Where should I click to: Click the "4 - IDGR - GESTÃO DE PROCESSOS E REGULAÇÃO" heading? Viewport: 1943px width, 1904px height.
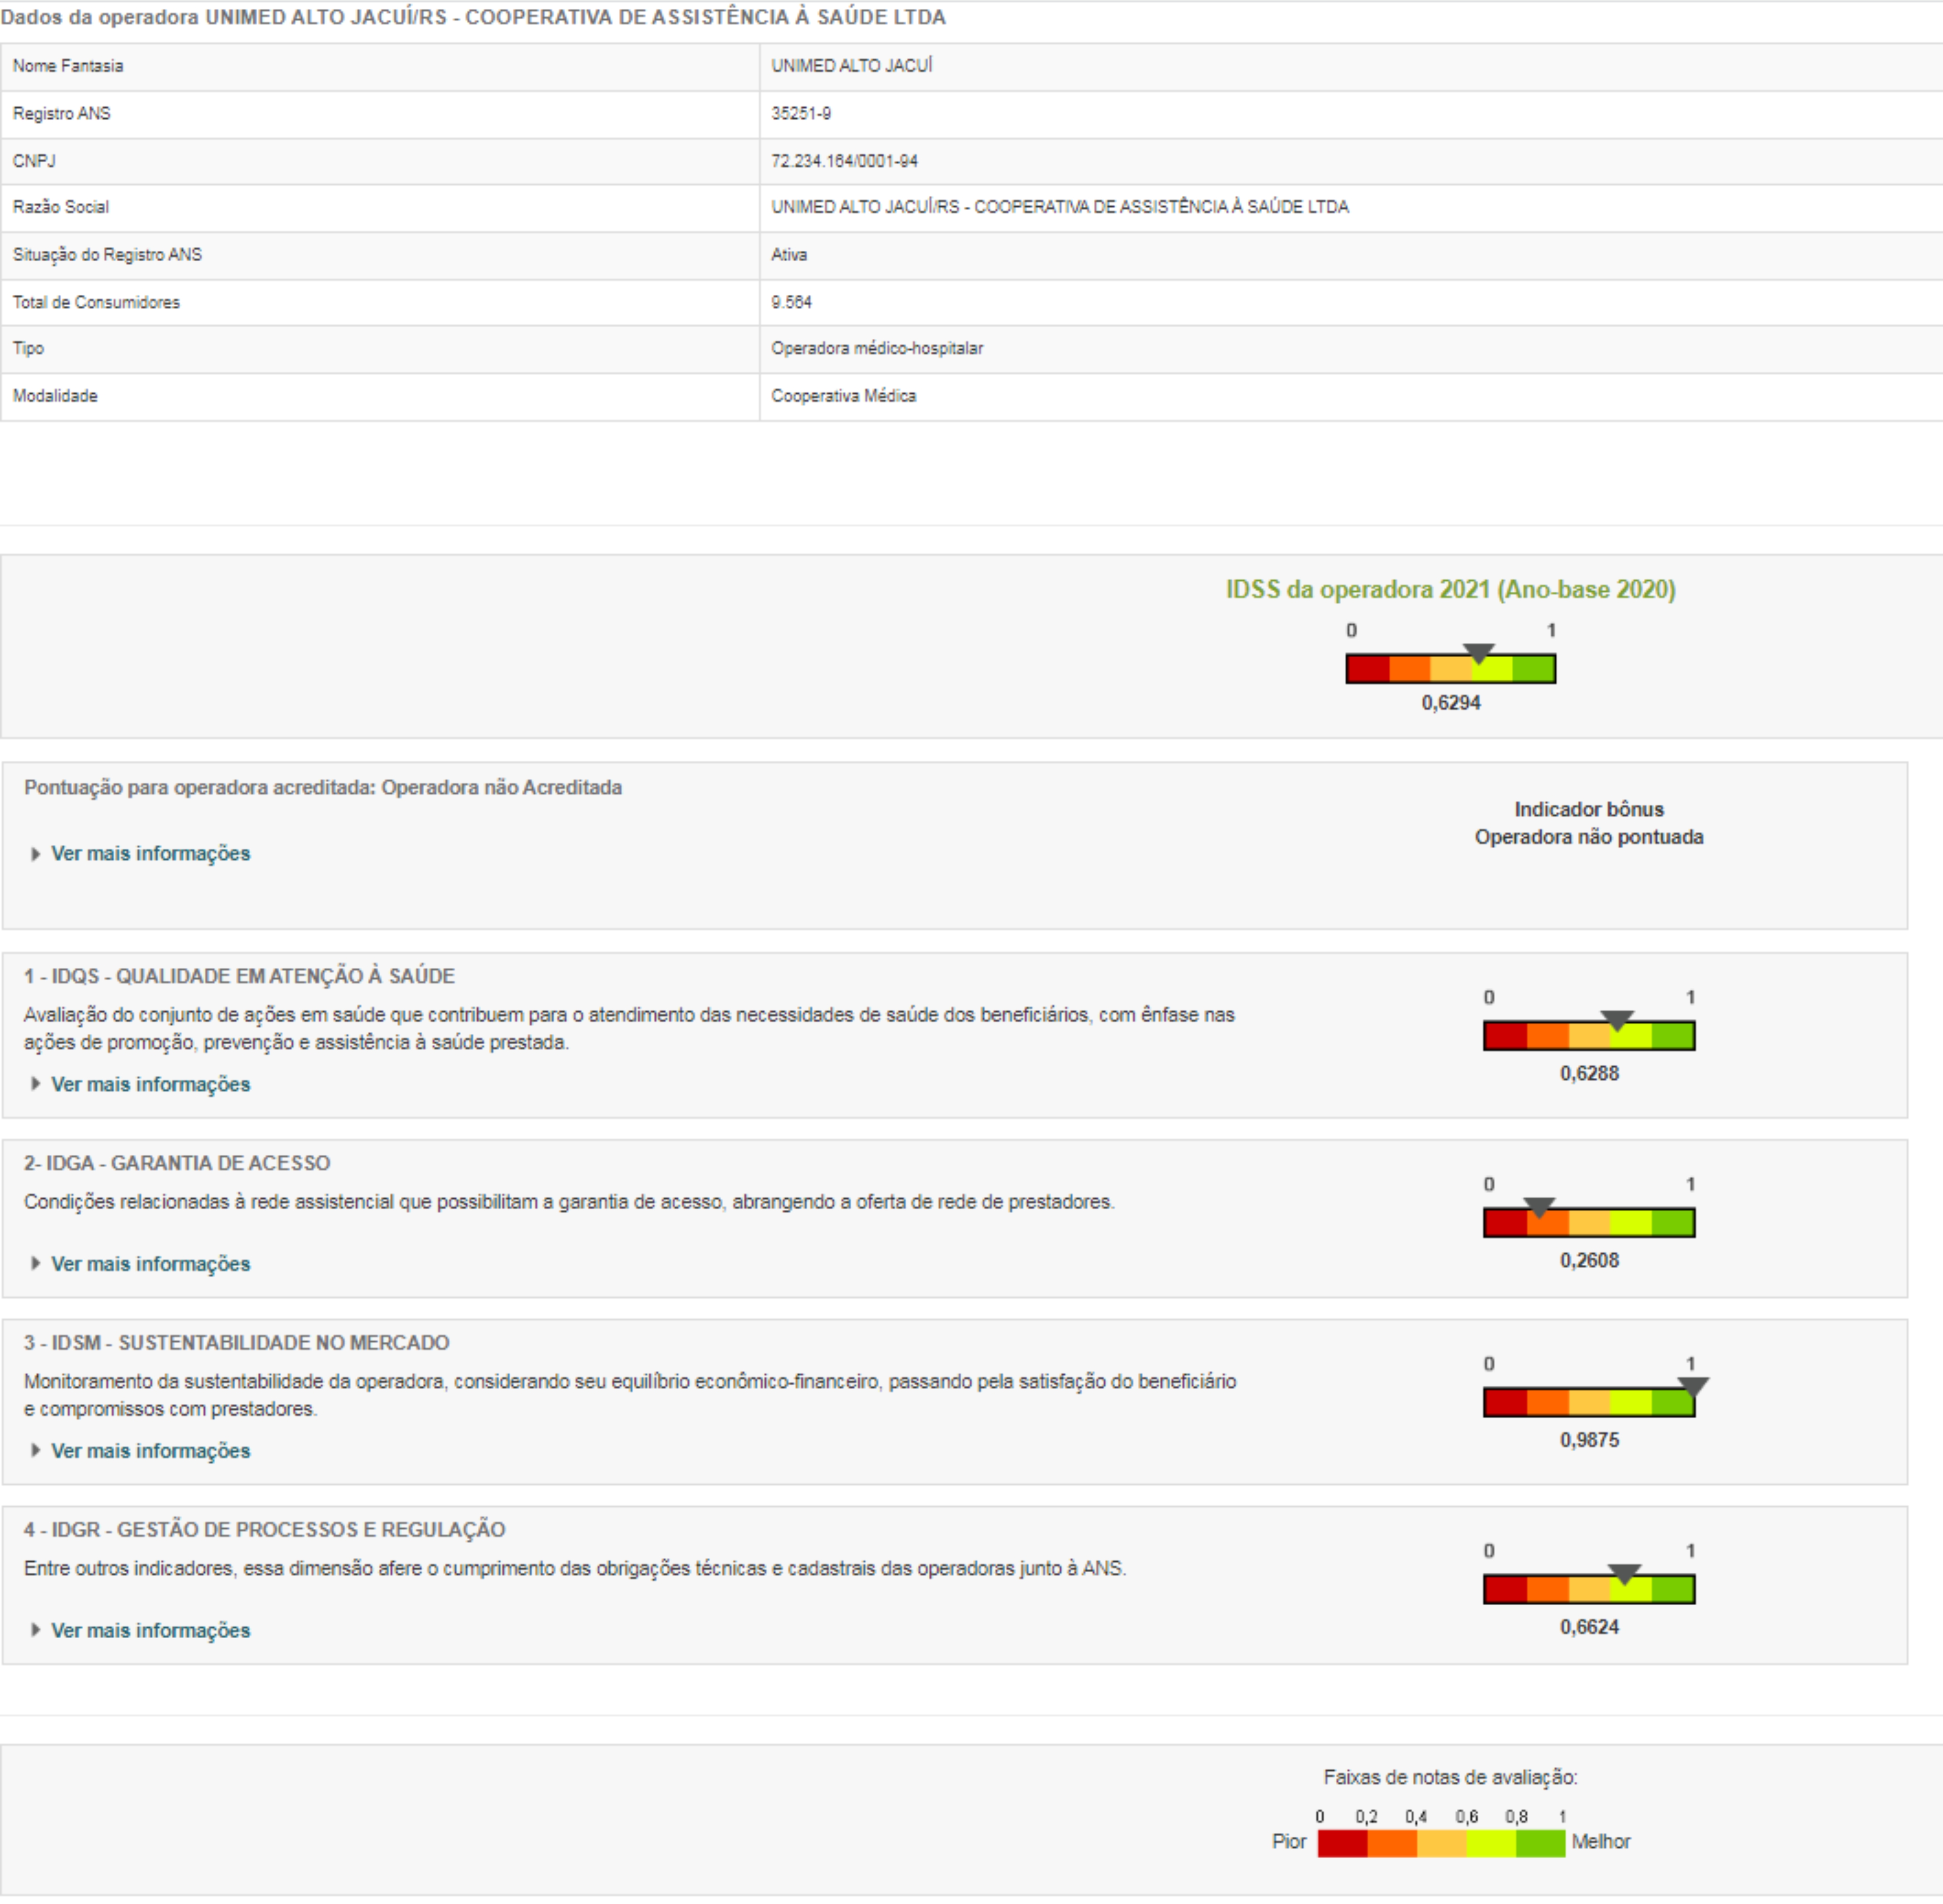click(265, 1530)
